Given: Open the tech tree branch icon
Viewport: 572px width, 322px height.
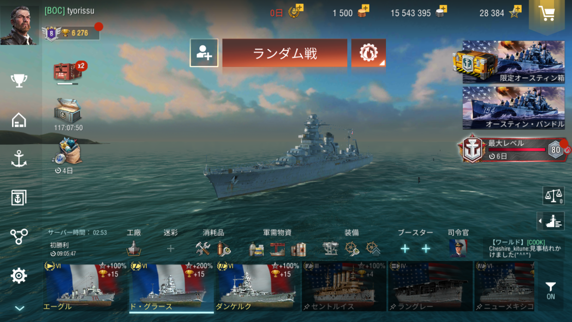Looking at the screenshot, I should pyautogui.click(x=19, y=237).
